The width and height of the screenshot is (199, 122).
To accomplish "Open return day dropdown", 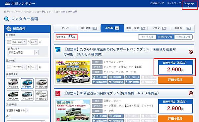I will 34,67.
